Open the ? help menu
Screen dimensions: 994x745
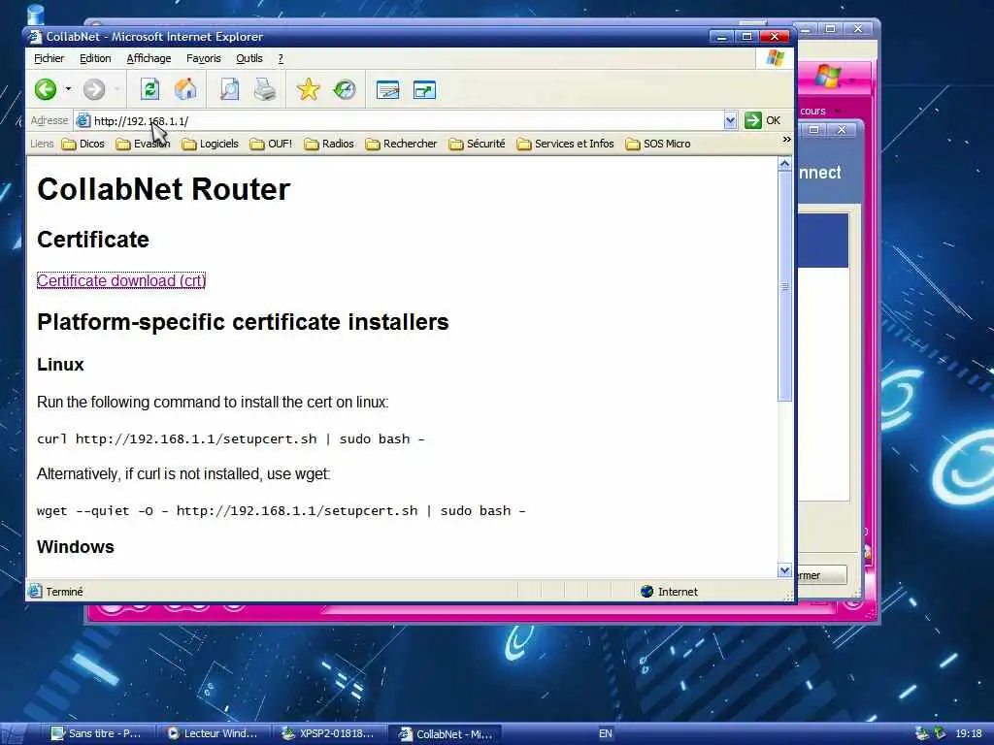[281, 58]
